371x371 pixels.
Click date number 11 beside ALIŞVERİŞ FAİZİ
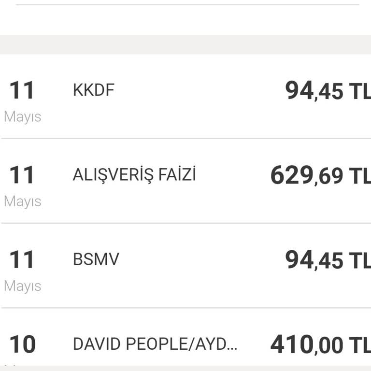(x=22, y=175)
